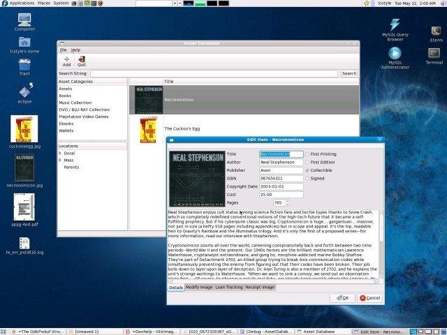
Task: Expand the Mass location tree node
Action: [60, 160]
